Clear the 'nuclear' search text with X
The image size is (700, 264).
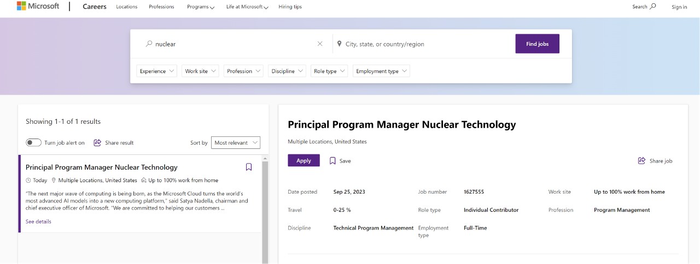coord(320,44)
